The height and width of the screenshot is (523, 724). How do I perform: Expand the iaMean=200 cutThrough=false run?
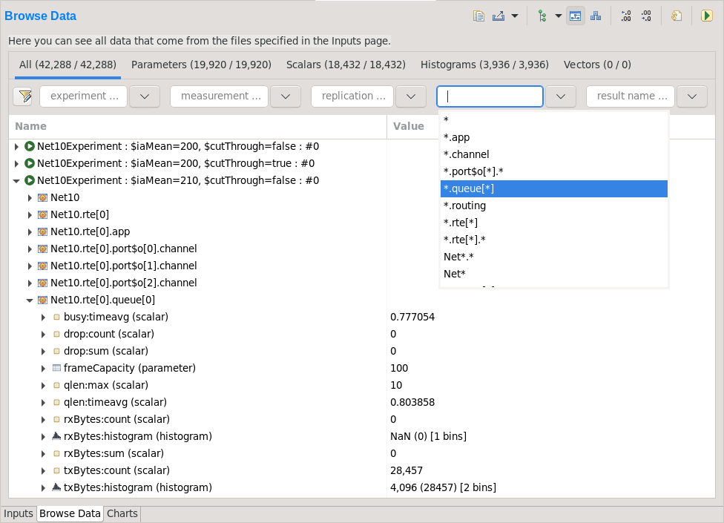tap(16, 147)
